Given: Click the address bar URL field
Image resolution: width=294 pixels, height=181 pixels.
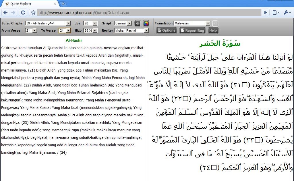Looking at the screenshot, I should [x=149, y=13].
